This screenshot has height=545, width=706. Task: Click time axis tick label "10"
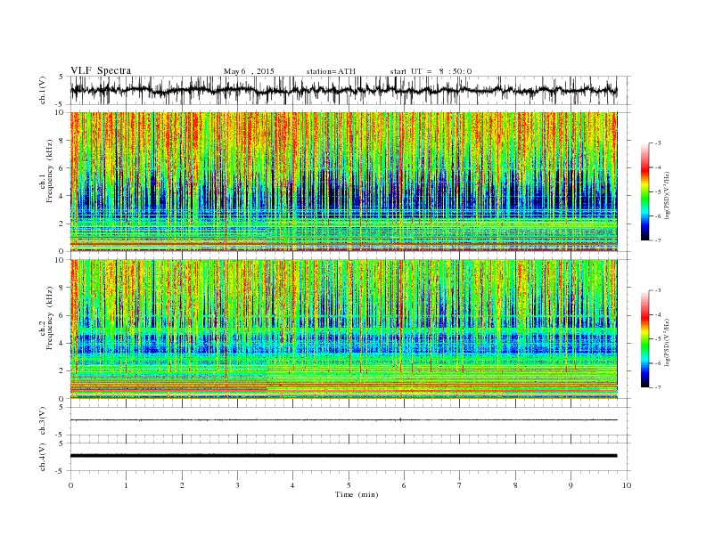627,485
